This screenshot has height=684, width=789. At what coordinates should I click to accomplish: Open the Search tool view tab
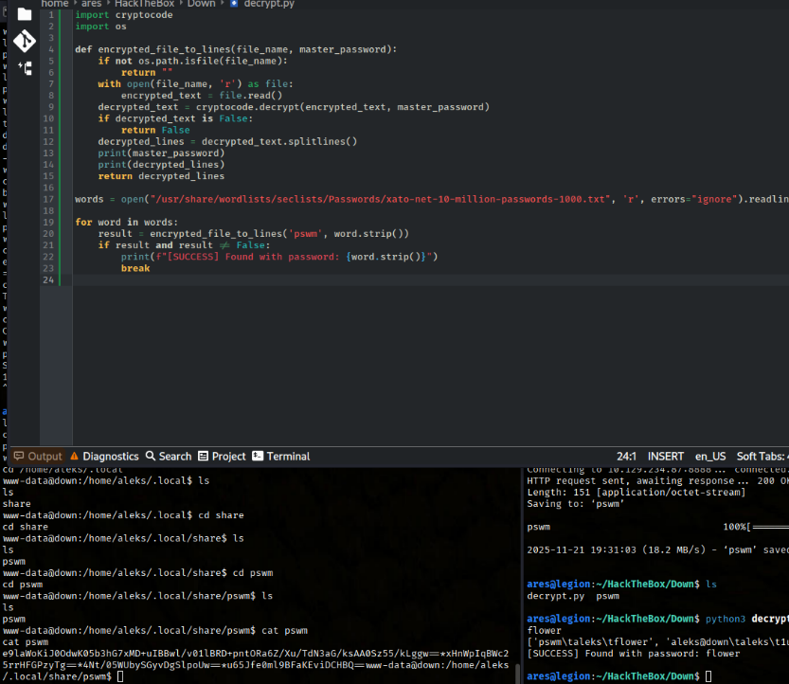(169, 456)
